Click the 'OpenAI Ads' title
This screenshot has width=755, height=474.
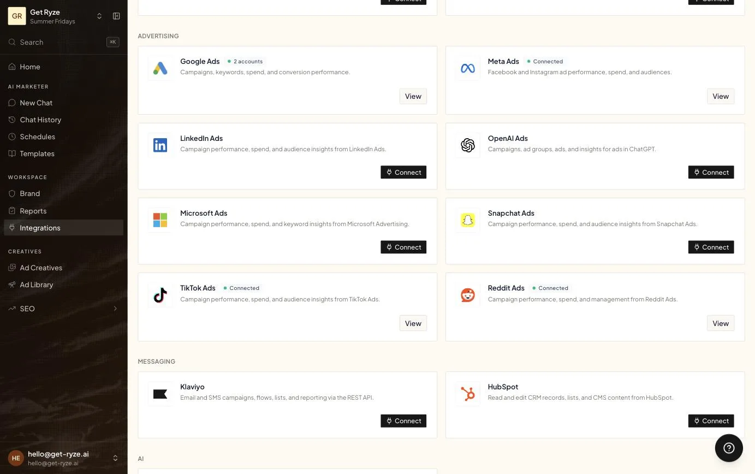508,138
